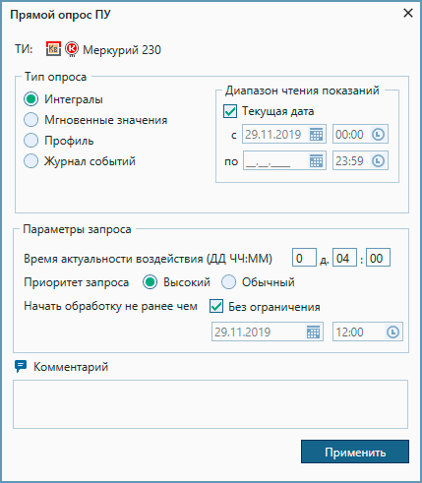This screenshot has height=483, width=422.
Task: Click the Применить button
Action: [x=355, y=452]
